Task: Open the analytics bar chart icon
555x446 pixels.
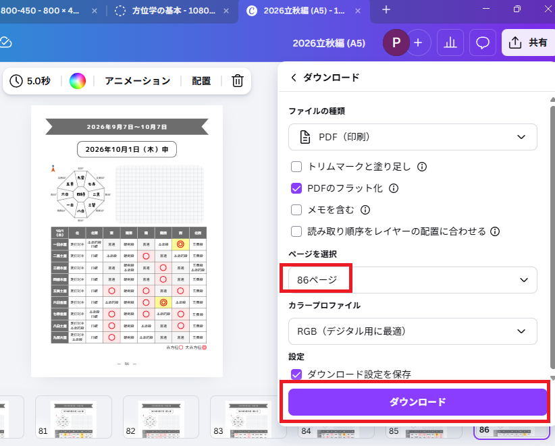Action: pyautogui.click(x=450, y=43)
